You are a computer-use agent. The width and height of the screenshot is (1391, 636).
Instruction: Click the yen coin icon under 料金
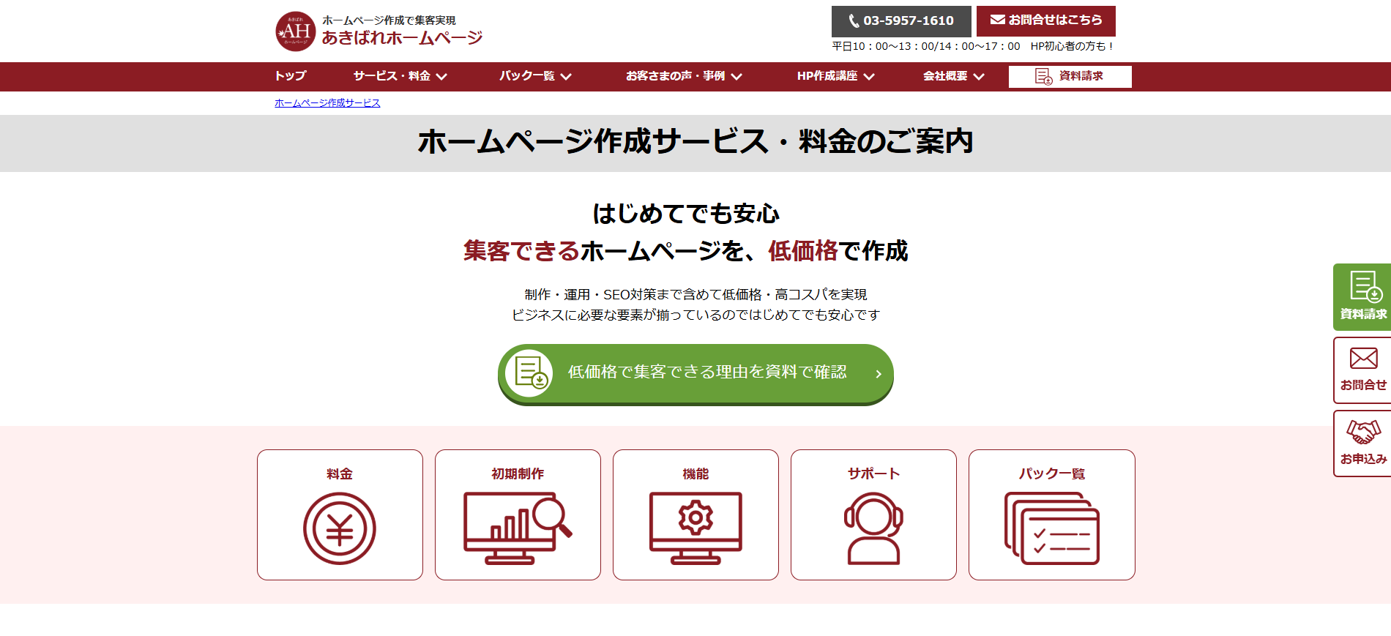click(x=340, y=528)
